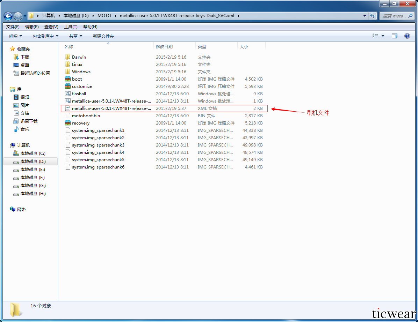The image size is (418, 322).
Task: Select 本地磁盘 (E:) in the navigation pane
Action: [x=33, y=170]
